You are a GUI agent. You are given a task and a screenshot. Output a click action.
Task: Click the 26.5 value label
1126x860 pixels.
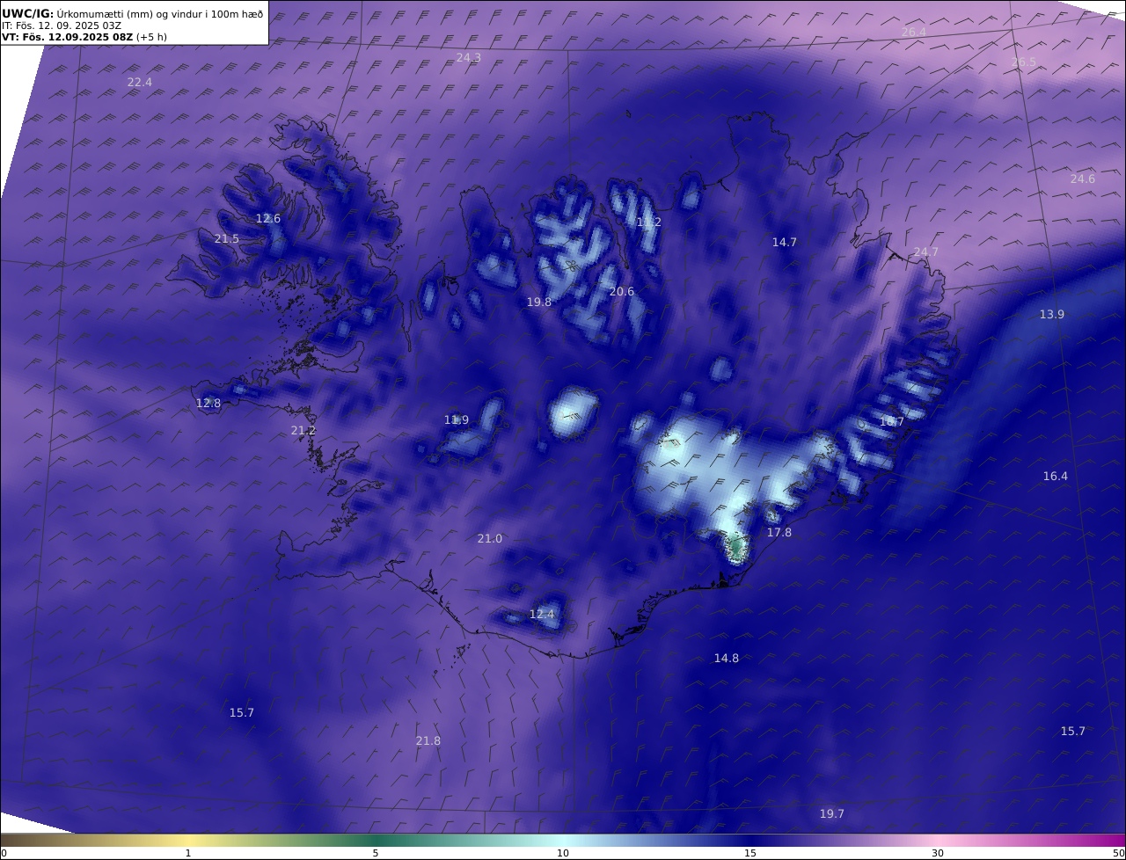point(1024,62)
